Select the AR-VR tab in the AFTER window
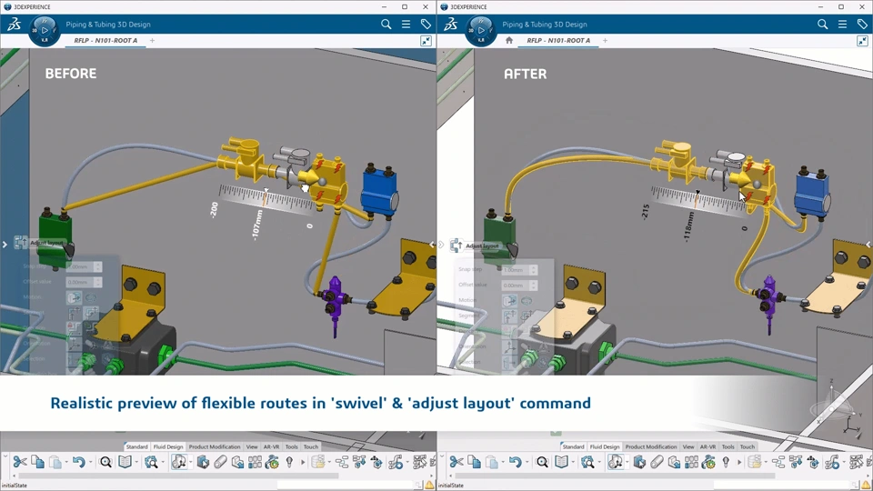 707,446
